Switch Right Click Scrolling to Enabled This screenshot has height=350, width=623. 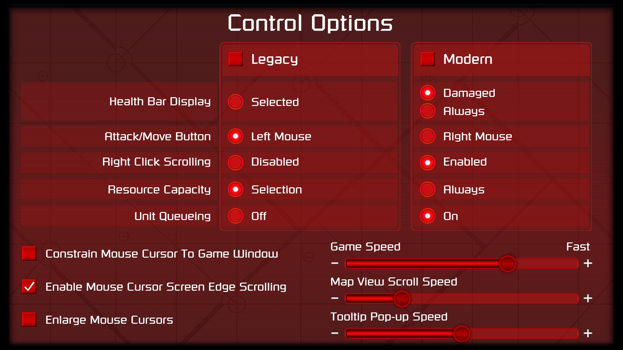pos(428,161)
